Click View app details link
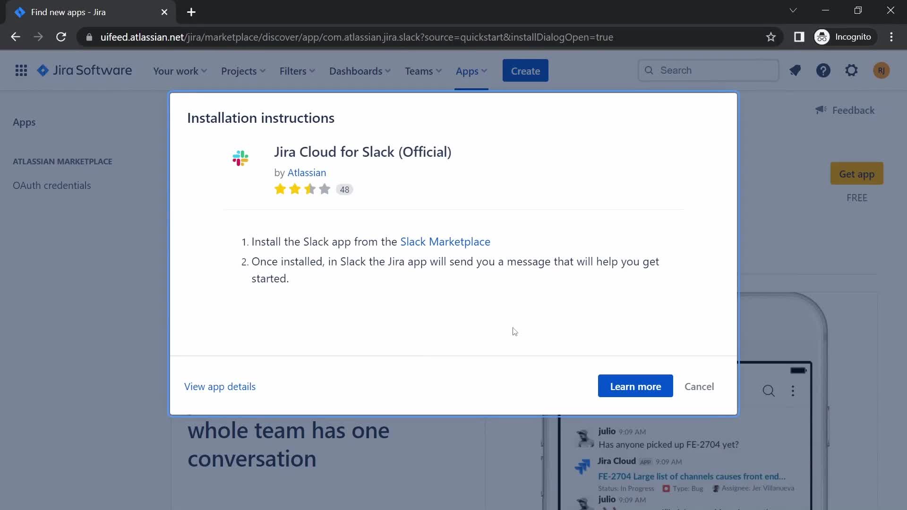 point(220,387)
